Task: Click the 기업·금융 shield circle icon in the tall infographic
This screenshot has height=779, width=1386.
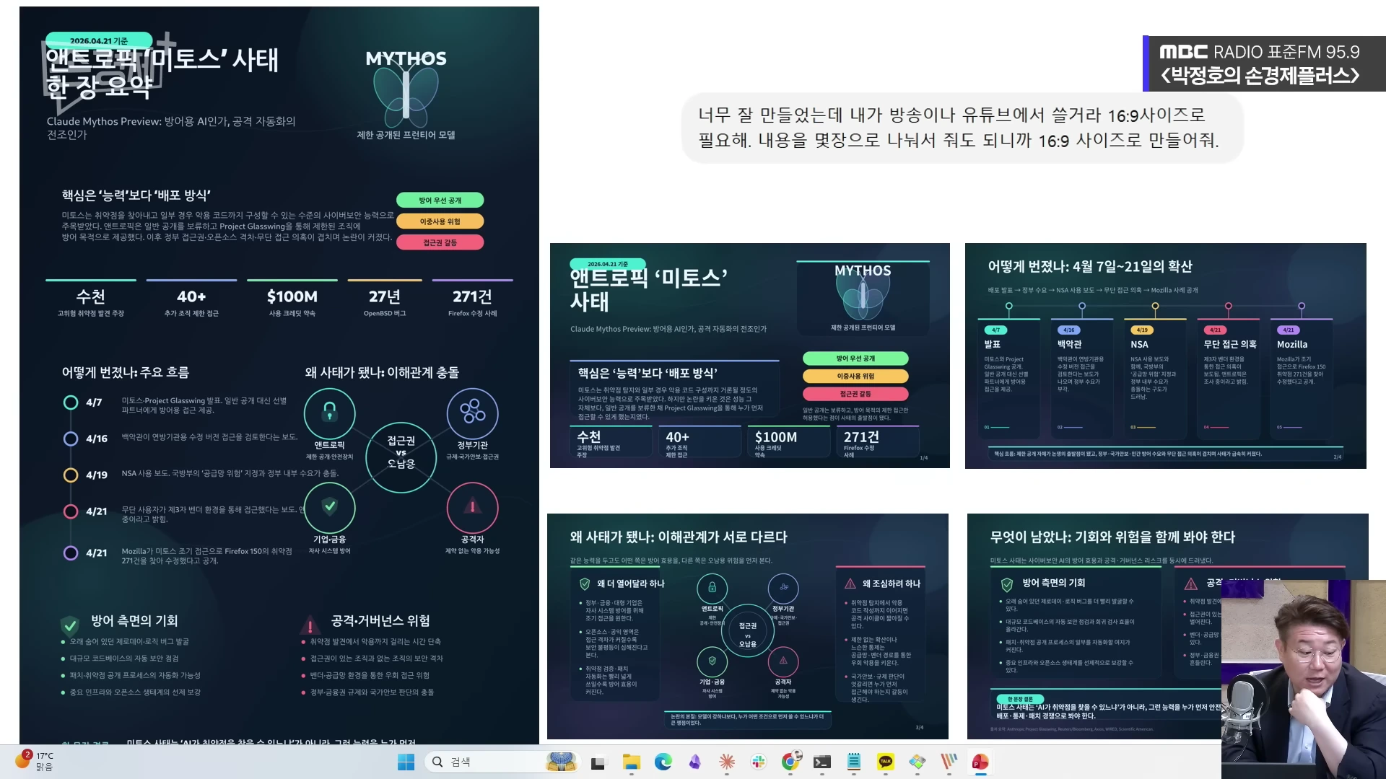Action: coord(329,507)
